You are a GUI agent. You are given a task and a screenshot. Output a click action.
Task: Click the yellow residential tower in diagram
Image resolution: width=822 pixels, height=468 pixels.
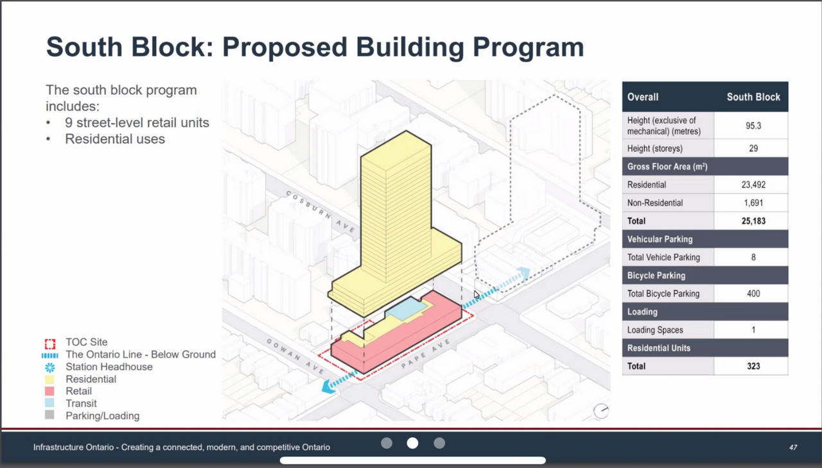pyautogui.click(x=395, y=212)
